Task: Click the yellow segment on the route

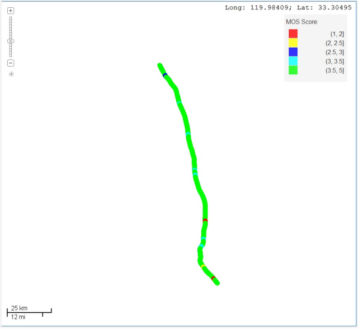Action: (x=203, y=266)
